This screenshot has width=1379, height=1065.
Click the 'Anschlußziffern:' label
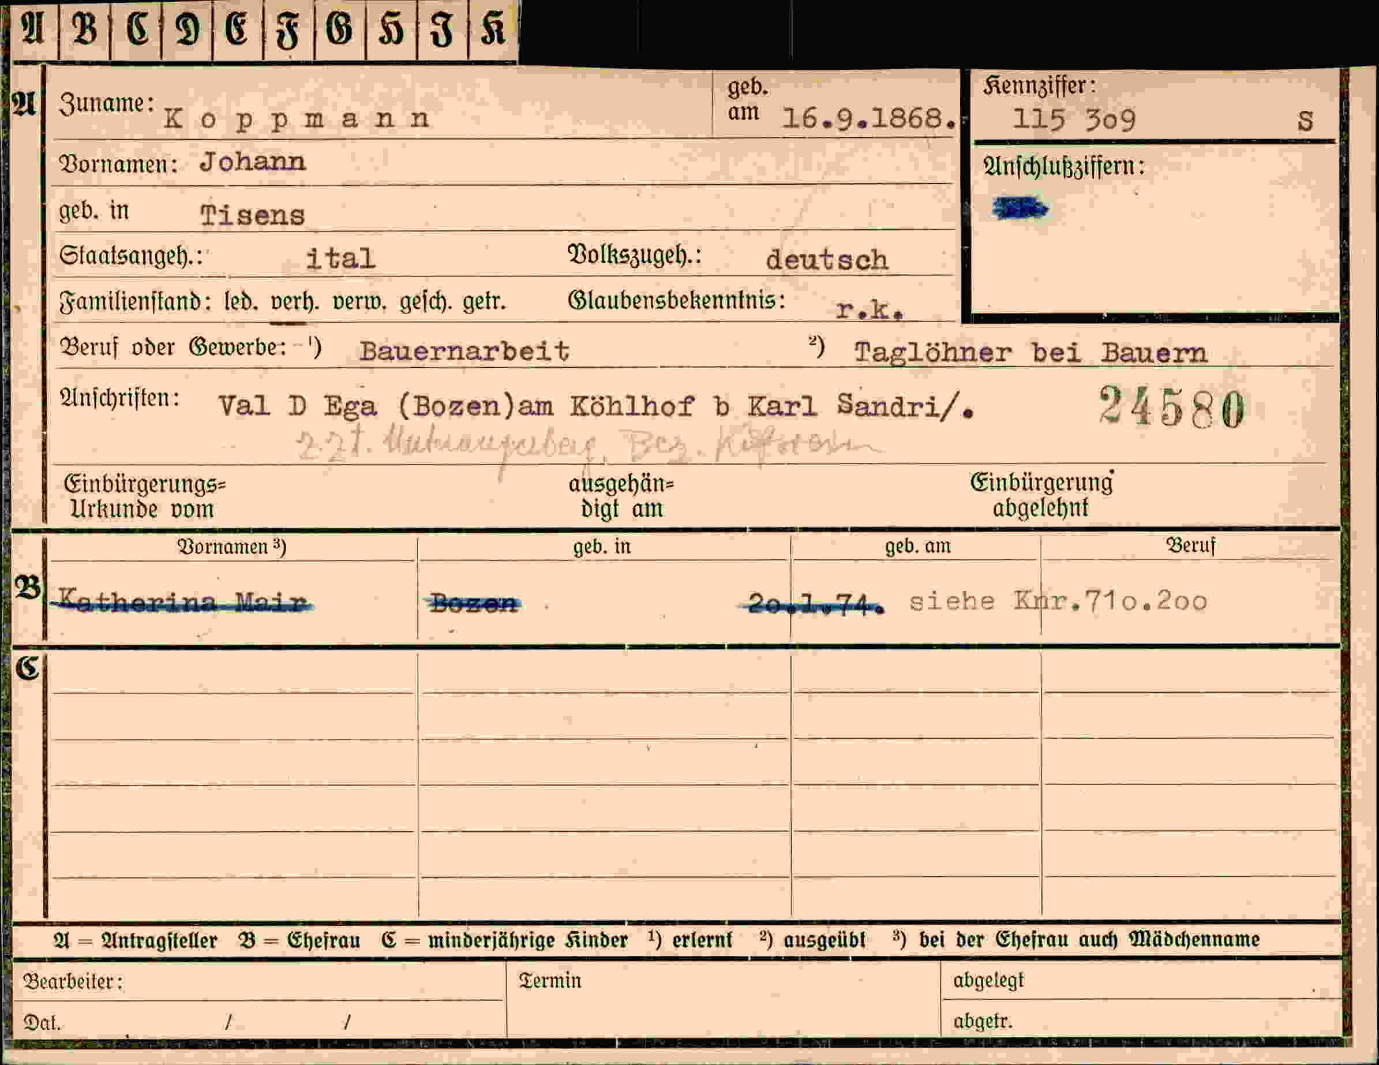point(1064,167)
